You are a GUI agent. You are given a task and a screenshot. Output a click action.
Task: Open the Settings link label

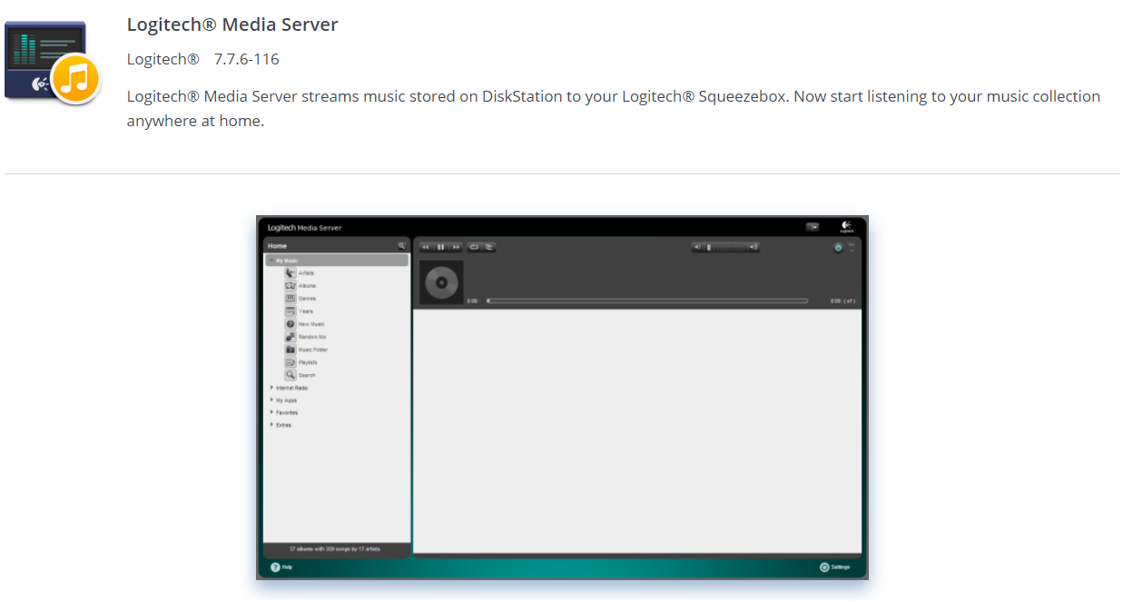[841, 567]
